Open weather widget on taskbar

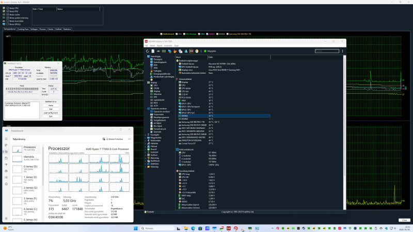[8, 228]
